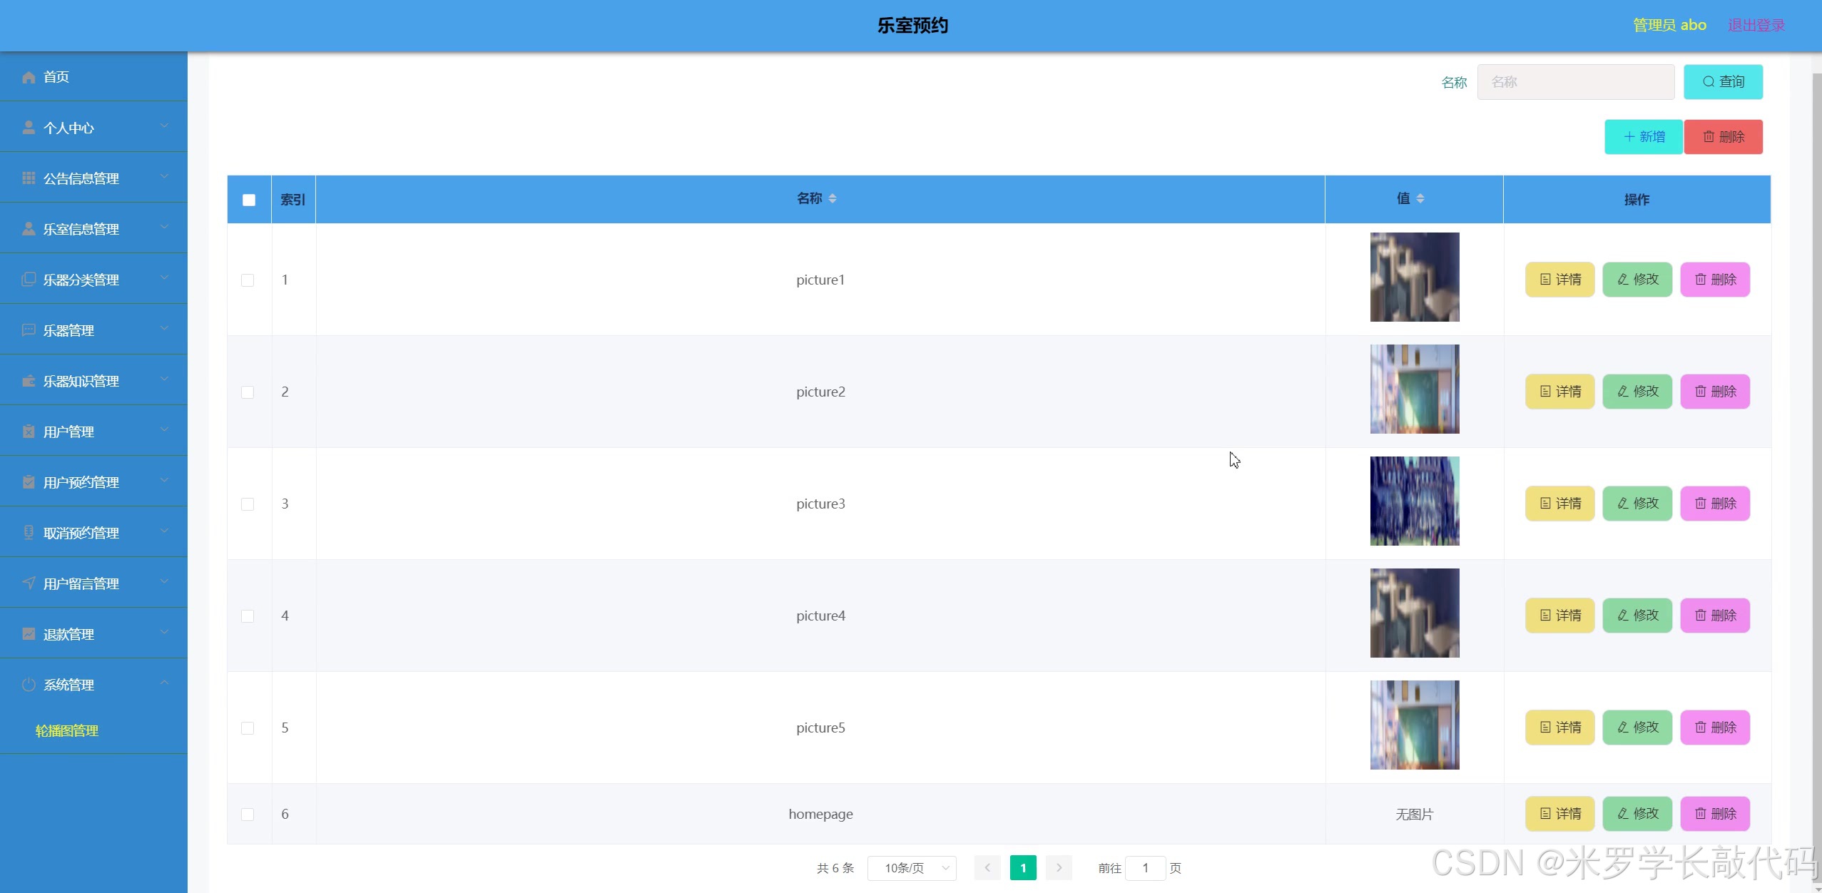Check the checkbox for picture1 row
Viewport: 1822px width, 893px height.
coord(248,280)
